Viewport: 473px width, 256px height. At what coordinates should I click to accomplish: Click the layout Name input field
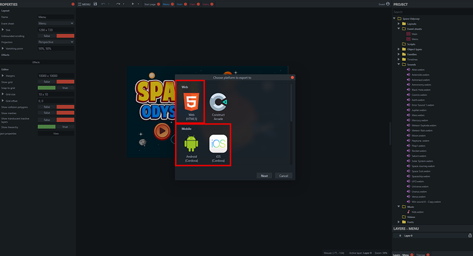tap(56, 17)
